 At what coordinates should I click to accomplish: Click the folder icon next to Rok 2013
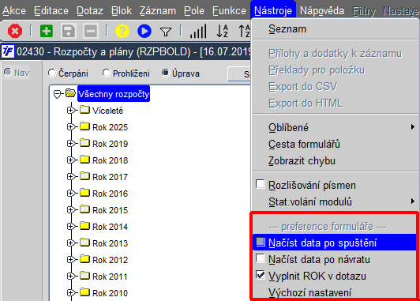tap(84, 243)
